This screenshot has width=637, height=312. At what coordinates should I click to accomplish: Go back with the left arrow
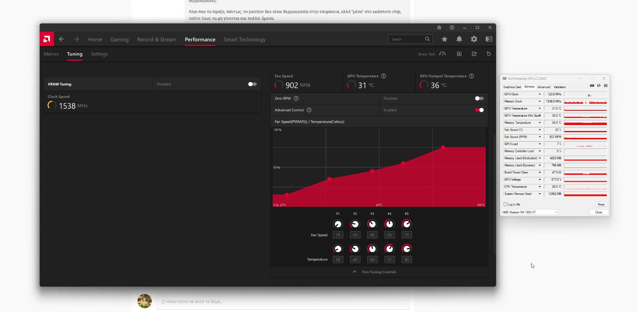61,39
